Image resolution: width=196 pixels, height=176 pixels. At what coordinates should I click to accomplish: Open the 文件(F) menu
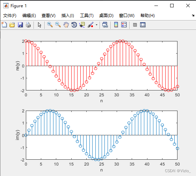(10, 16)
